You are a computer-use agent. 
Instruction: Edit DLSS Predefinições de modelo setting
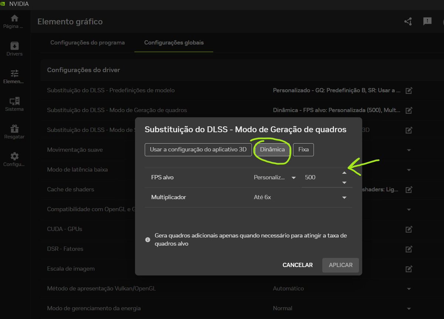click(409, 90)
